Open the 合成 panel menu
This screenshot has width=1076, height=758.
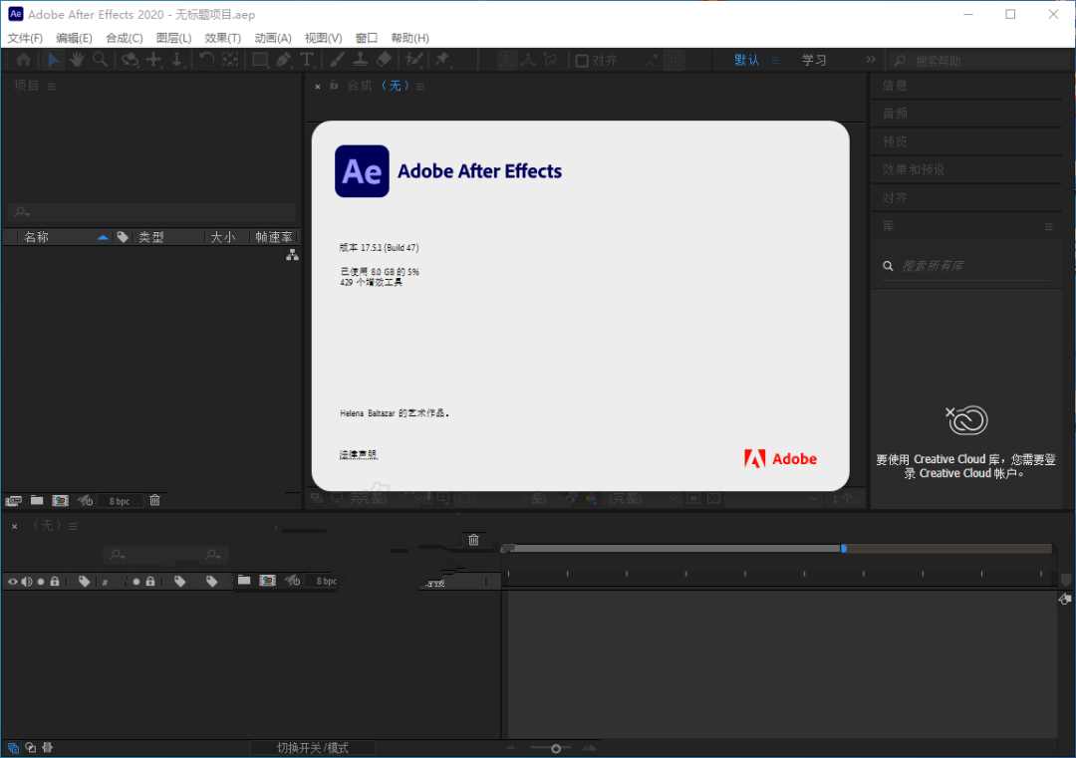pos(420,87)
